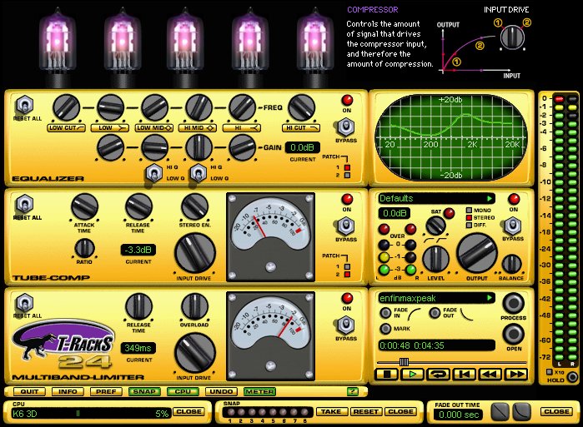The image size is (583, 427).
Task: Click the QUIT button
Action: (x=29, y=391)
